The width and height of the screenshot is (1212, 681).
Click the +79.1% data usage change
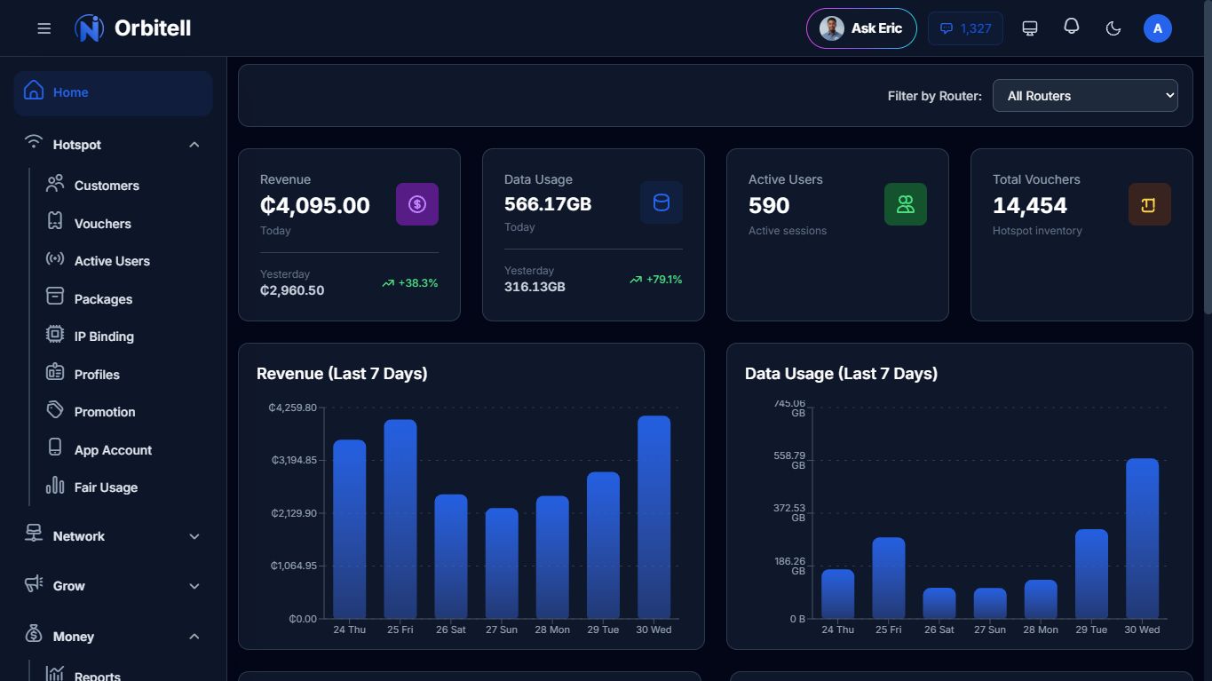656,280
